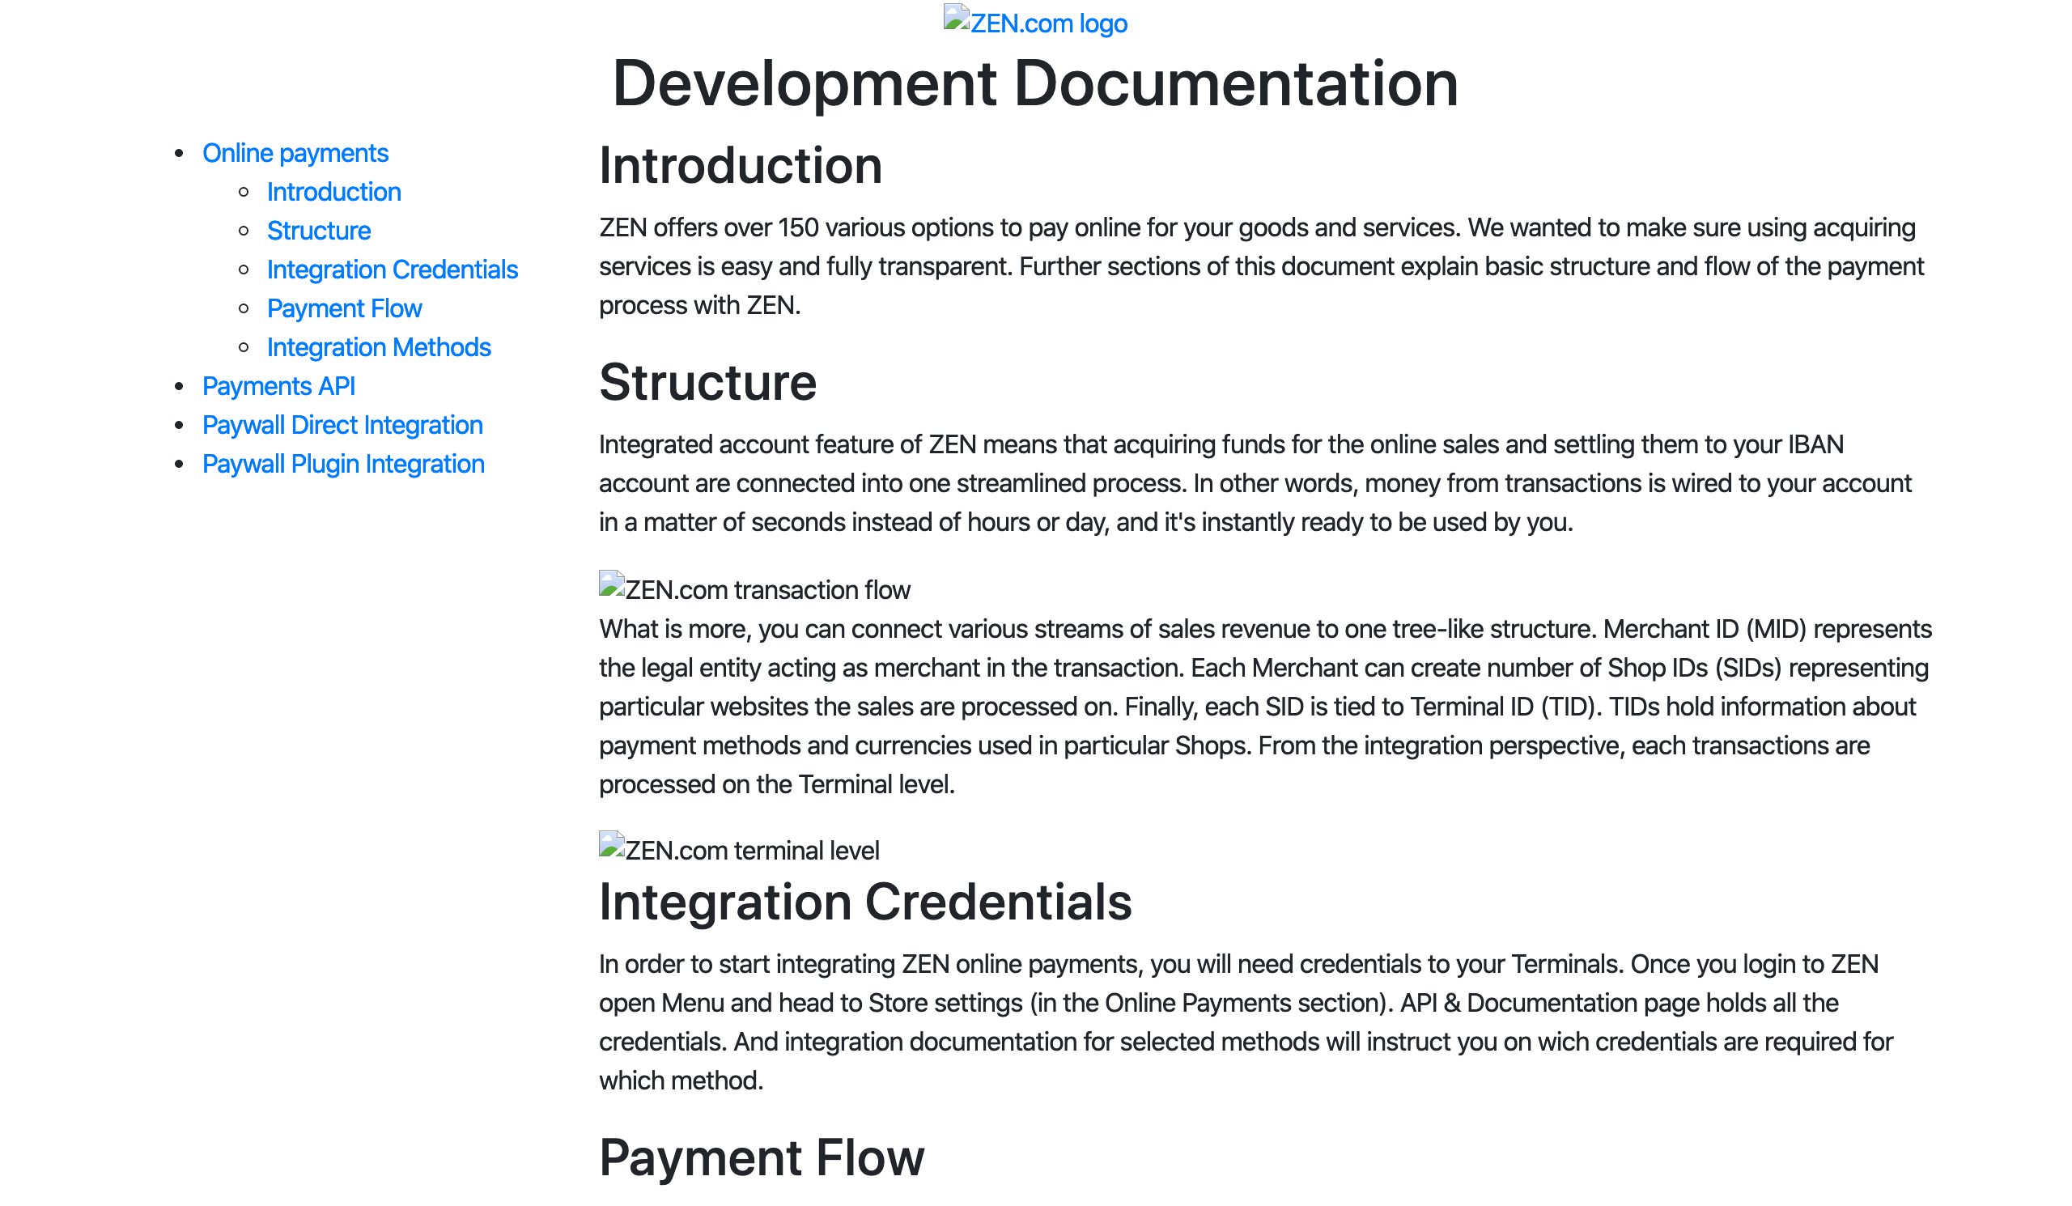Open Integration Credentials sidebar link
This screenshot has width=2072, height=1206.
click(393, 269)
